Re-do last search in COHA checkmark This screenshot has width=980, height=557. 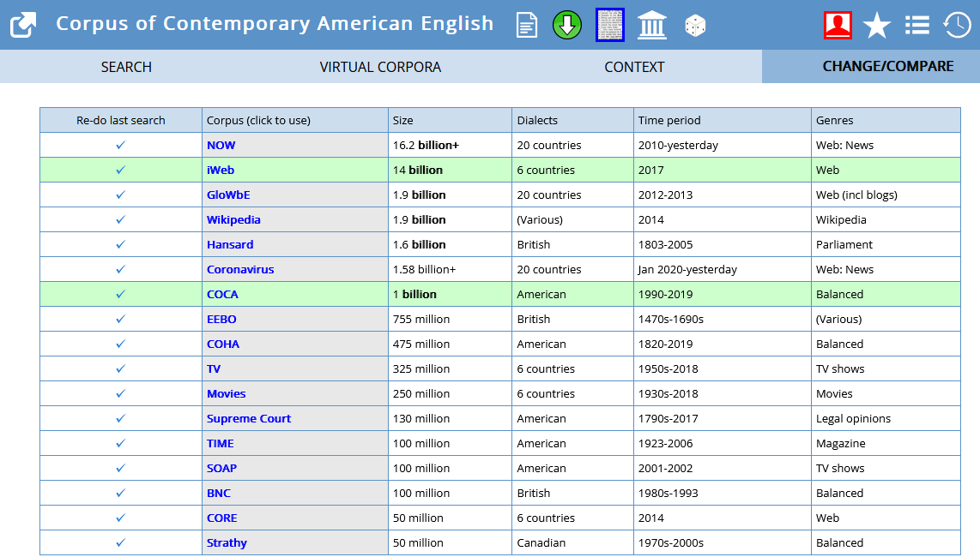[121, 344]
